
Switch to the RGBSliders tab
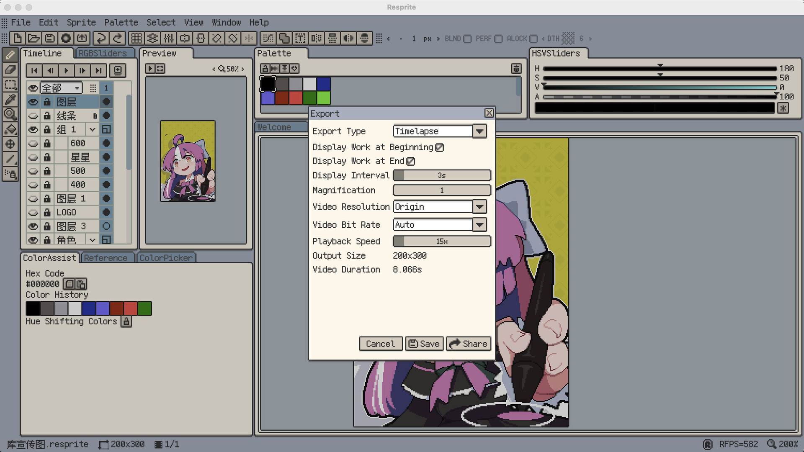point(103,54)
